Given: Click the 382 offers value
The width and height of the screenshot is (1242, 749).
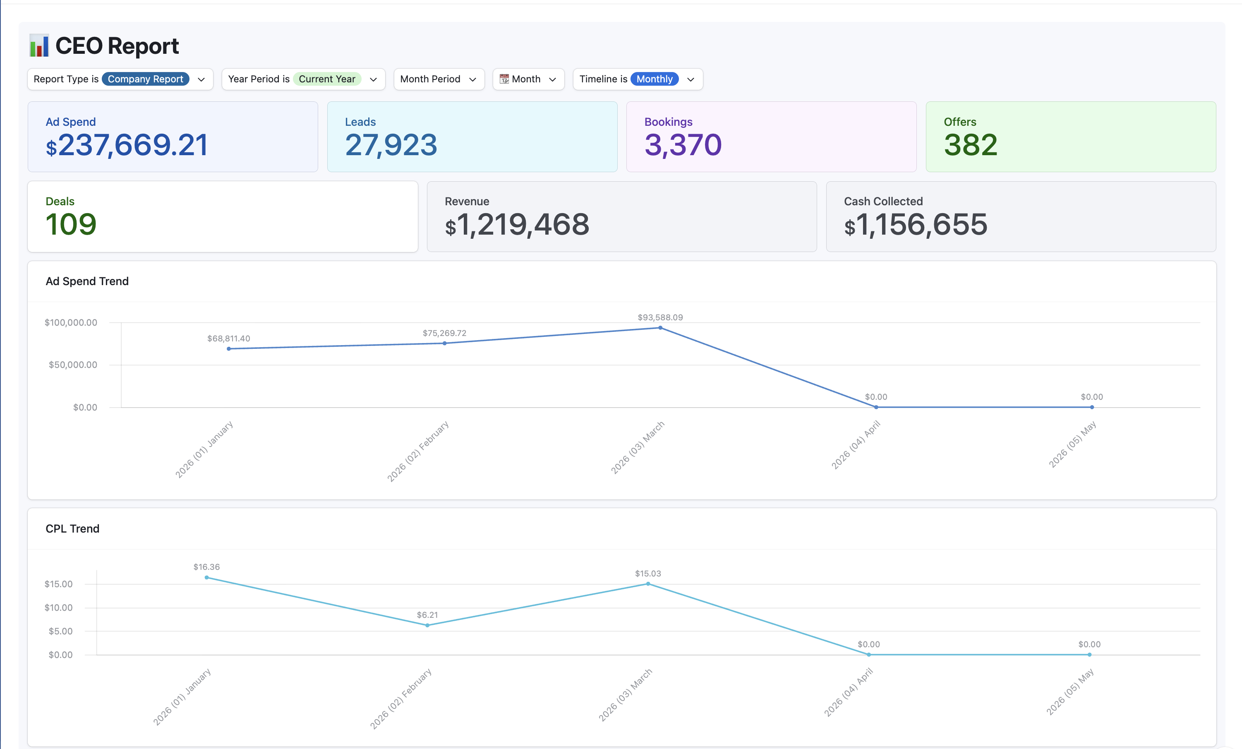Looking at the screenshot, I should [x=971, y=145].
